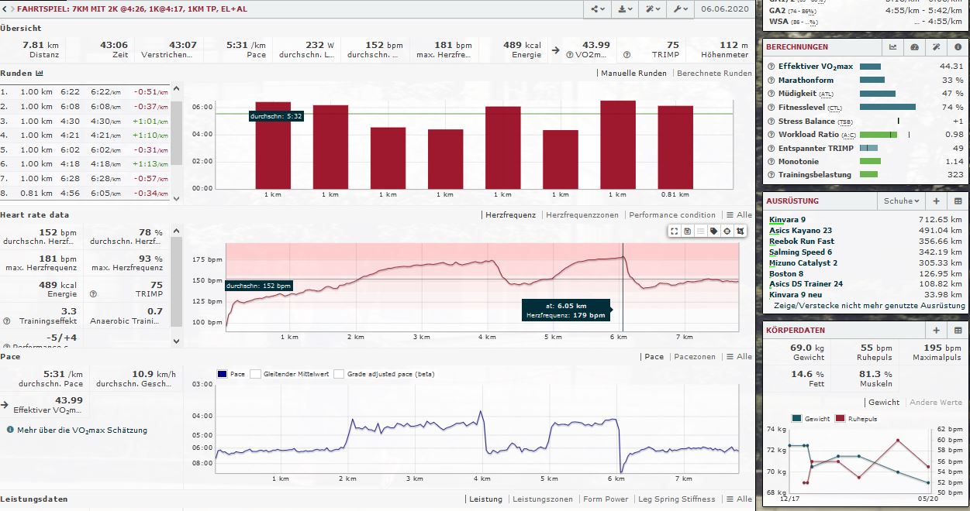970x511 pixels.
Task: Click the Runden chart icon next to heading
Action: (40, 74)
